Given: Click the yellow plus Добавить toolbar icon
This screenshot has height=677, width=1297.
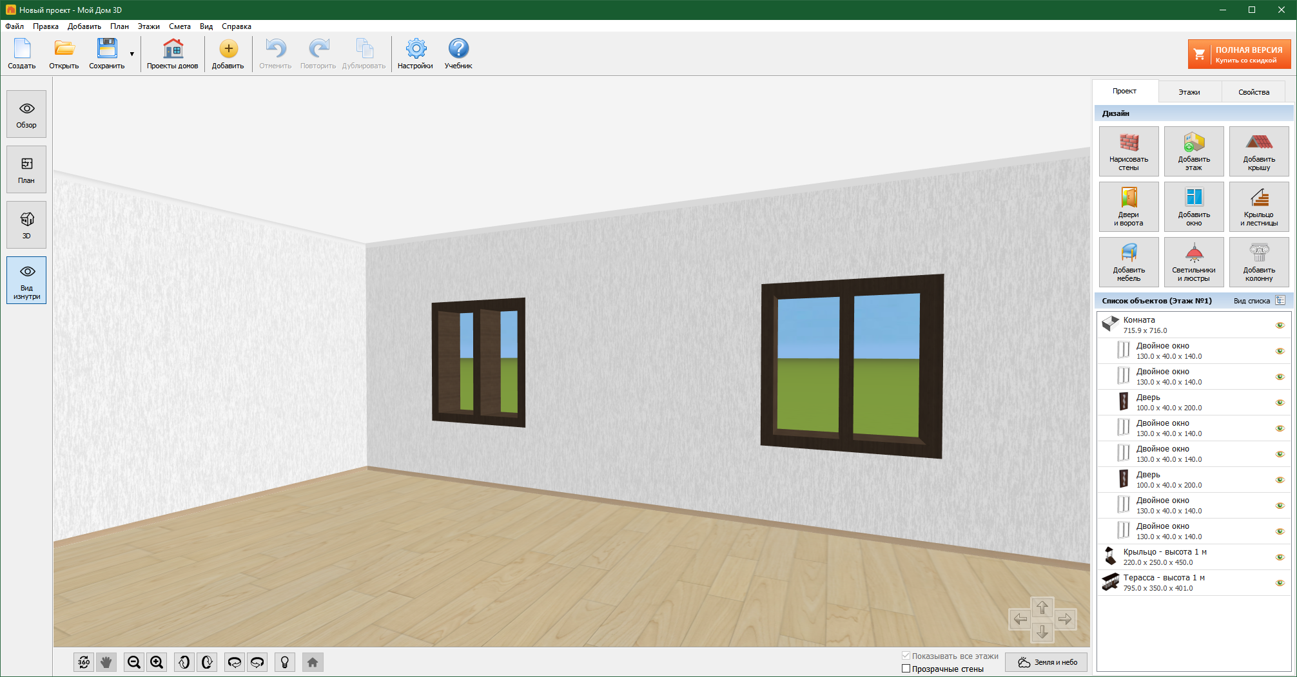Looking at the screenshot, I should tap(228, 53).
